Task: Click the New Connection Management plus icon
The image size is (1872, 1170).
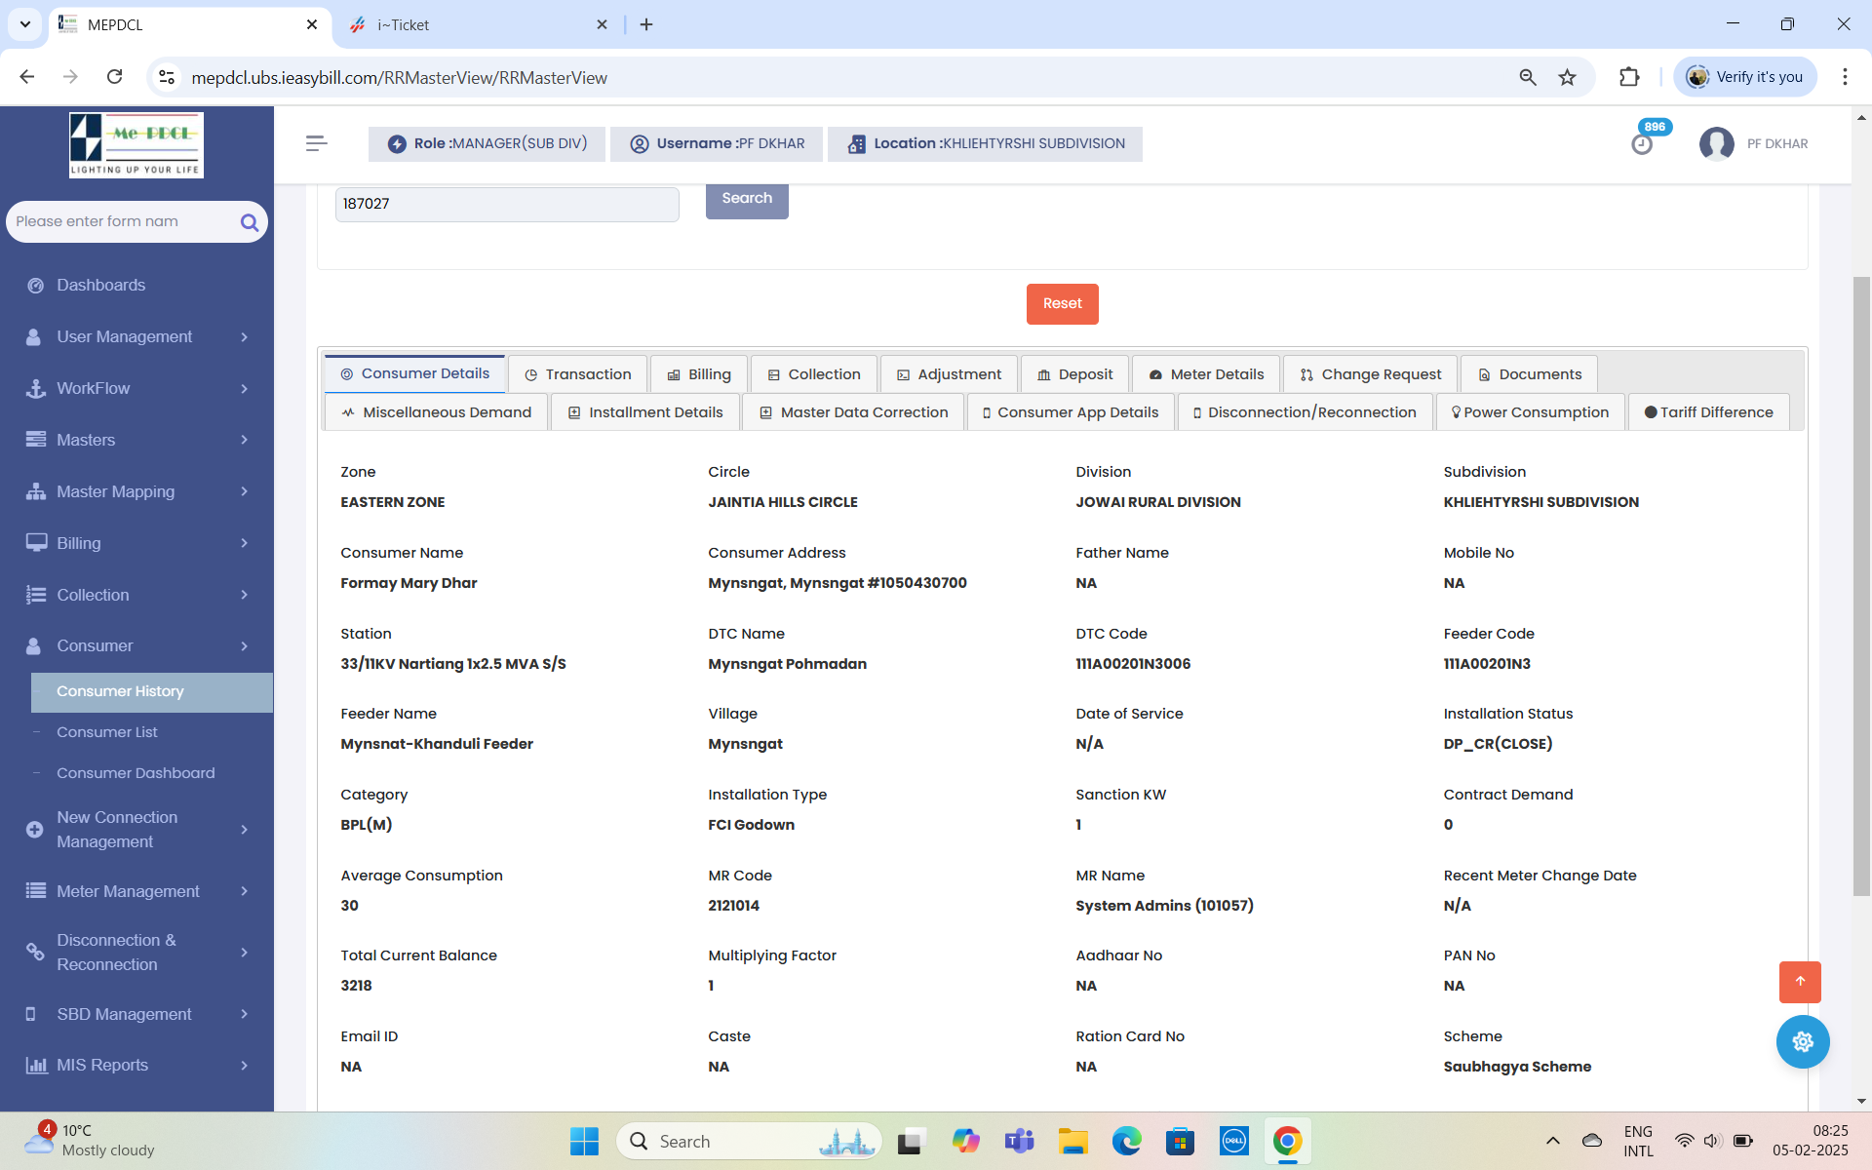Action: [34, 830]
